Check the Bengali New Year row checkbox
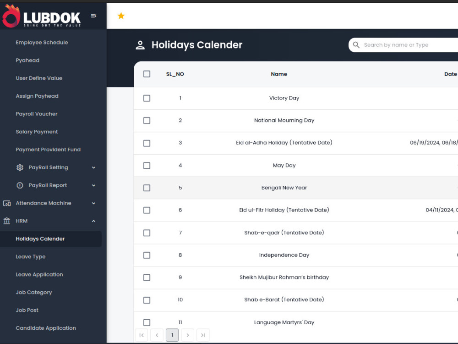This screenshot has height=344, width=458. tap(147, 188)
